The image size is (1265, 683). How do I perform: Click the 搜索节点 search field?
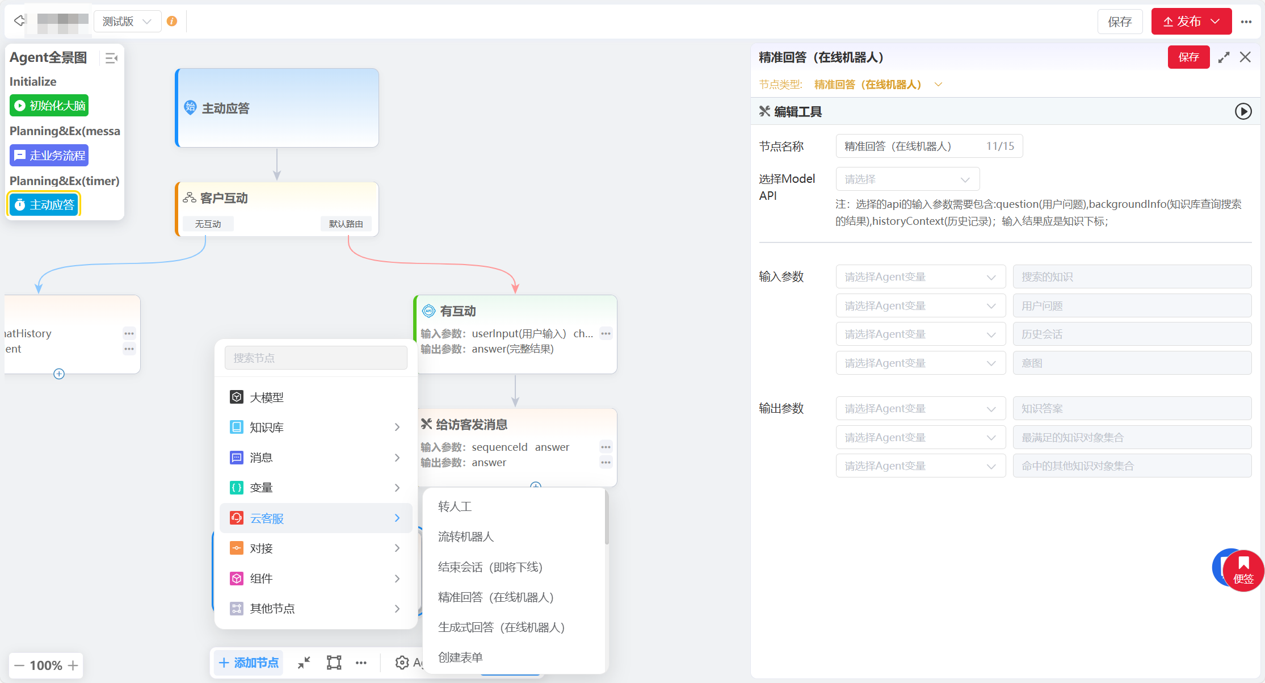(316, 358)
